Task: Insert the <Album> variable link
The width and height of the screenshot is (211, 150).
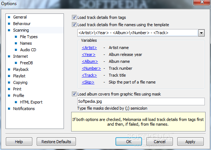Action: point(90,61)
